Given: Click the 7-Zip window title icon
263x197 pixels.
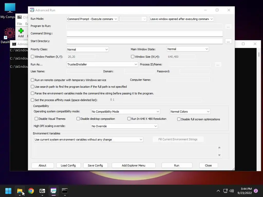Looking at the screenshot, I should pyautogui.click(x=20, y=17).
